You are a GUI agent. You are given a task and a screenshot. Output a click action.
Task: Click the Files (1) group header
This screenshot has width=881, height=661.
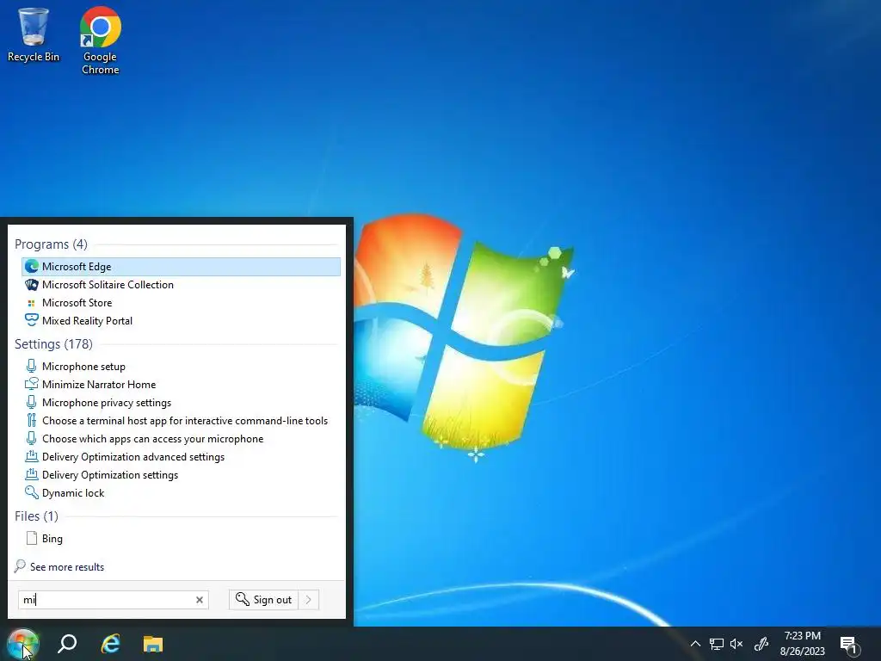(x=36, y=516)
